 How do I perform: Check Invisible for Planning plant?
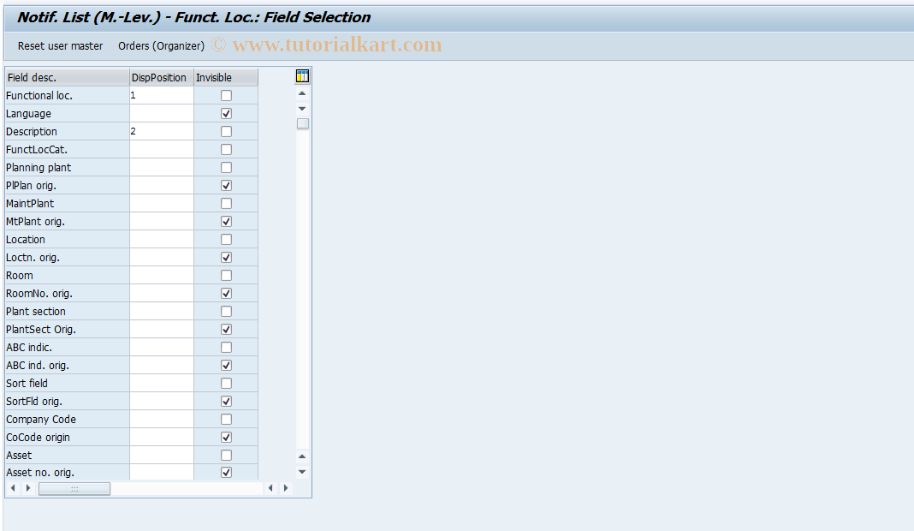pyautogui.click(x=226, y=168)
